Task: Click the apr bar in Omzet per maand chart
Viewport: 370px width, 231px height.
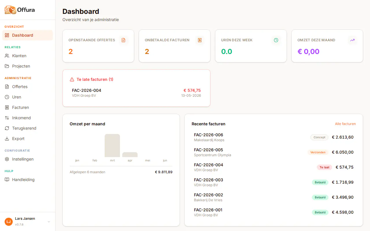Action: tap(130, 154)
